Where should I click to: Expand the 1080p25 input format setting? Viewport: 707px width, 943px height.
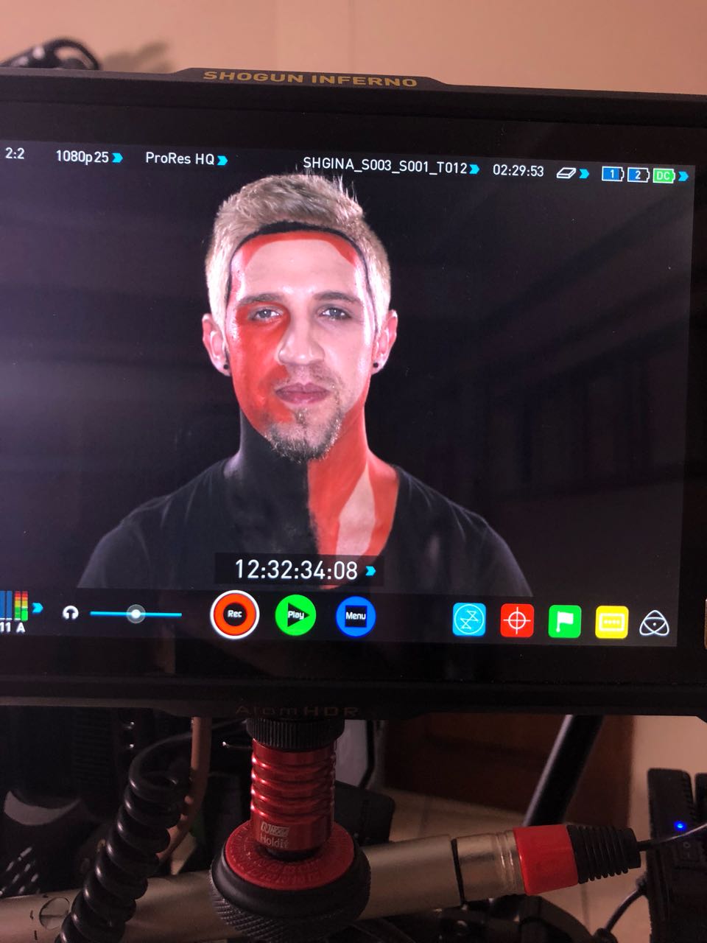pyautogui.click(x=88, y=157)
